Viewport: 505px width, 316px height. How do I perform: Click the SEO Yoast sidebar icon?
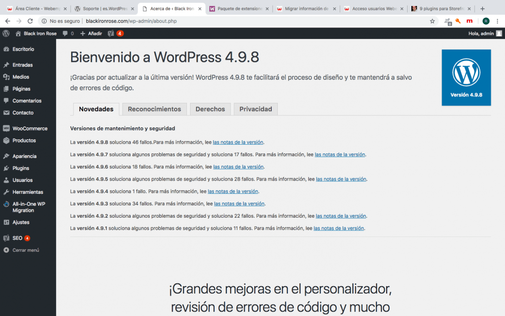coord(6,238)
